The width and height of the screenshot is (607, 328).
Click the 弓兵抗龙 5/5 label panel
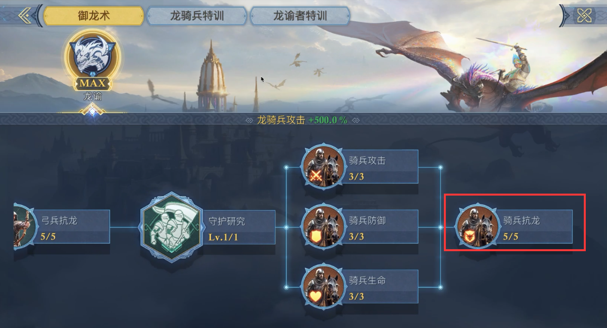72,227
